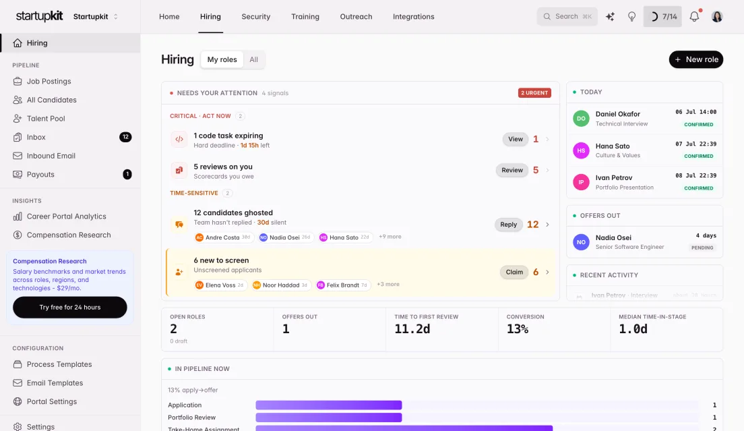
Task: Select the Andre Costa candidate chip
Action: coord(224,237)
